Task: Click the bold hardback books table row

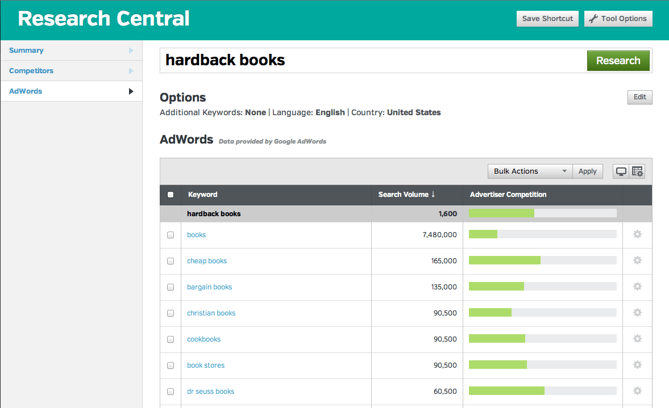Action: point(406,214)
